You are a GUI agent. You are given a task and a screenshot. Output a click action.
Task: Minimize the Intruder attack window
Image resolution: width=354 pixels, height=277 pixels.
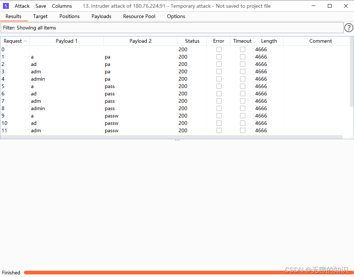tap(313, 6)
